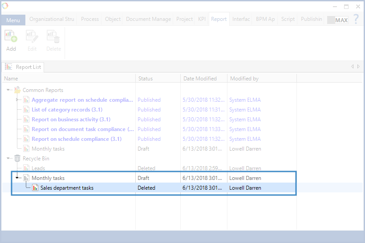
Task: Collapse Monthly tasks node in Recycle Bin
Action: pyautogui.click(x=18, y=178)
